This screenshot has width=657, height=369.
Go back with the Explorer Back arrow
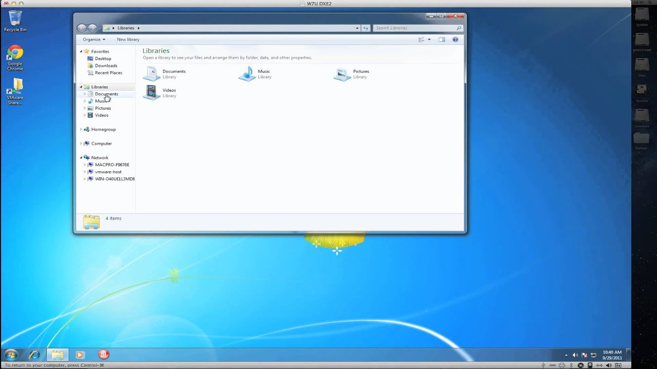pyautogui.click(x=82, y=28)
